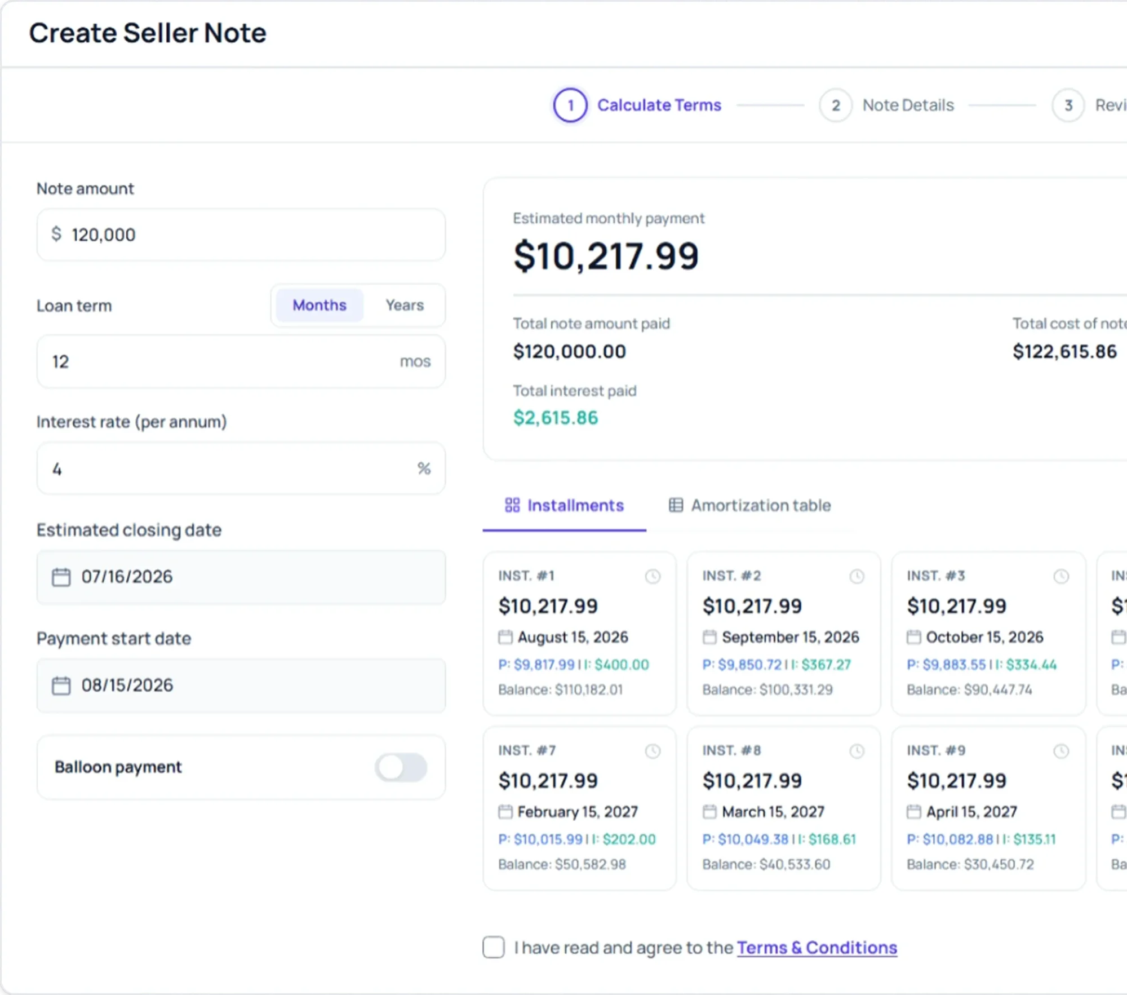Screen dimensions: 1127x995
Task: Click the Balance: $100,331.29 text
Action: coord(767,689)
